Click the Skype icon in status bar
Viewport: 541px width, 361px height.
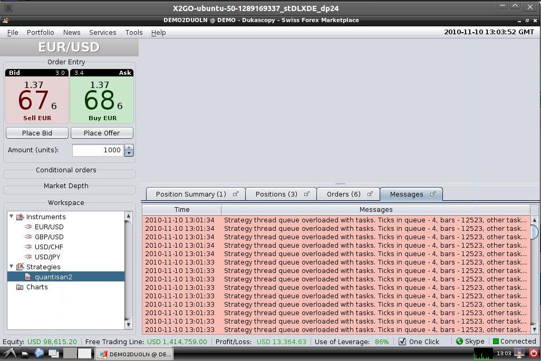tap(459, 342)
